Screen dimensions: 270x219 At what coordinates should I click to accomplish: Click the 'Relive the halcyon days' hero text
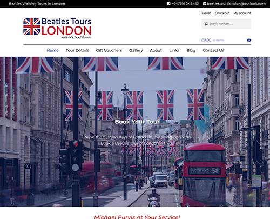pyautogui.click(x=137, y=137)
